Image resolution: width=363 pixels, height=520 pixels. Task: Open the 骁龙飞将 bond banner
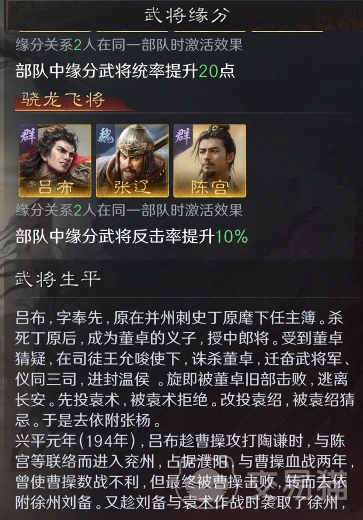click(x=75, y=100)
